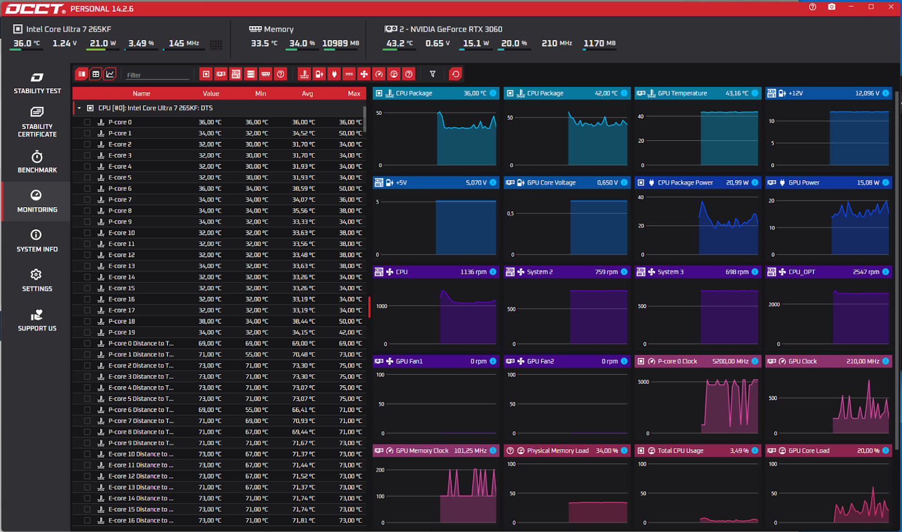Click into the Filter text field

point(158,75)
